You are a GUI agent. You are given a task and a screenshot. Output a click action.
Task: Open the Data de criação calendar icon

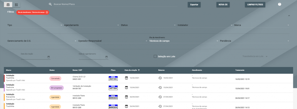(48, 57)
